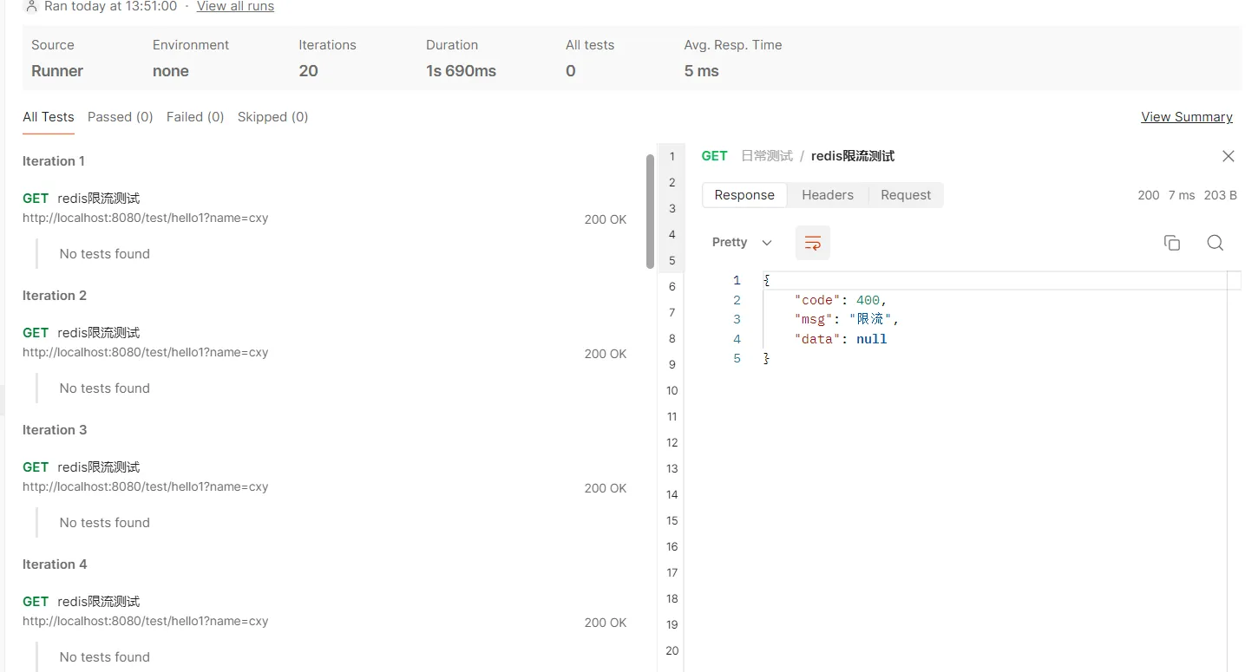Viewport: 1258px width, 672px height.
Task: Toggle the word wrap icon in response
Action: 812,243
